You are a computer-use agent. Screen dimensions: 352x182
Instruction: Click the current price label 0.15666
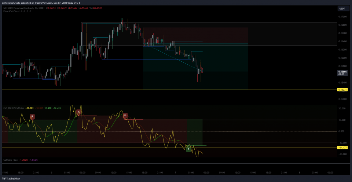tap(342, 72)
